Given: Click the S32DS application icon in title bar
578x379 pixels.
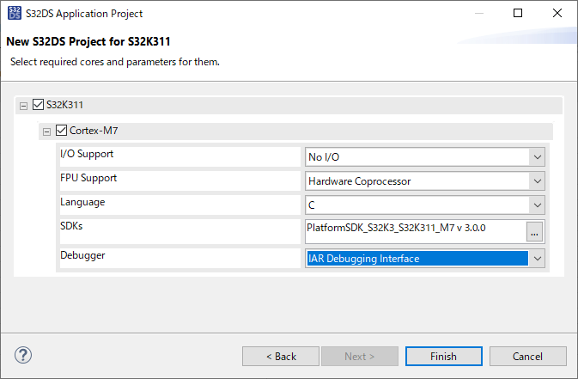Looking at the screenshot, I should click(x=14, y=14).
